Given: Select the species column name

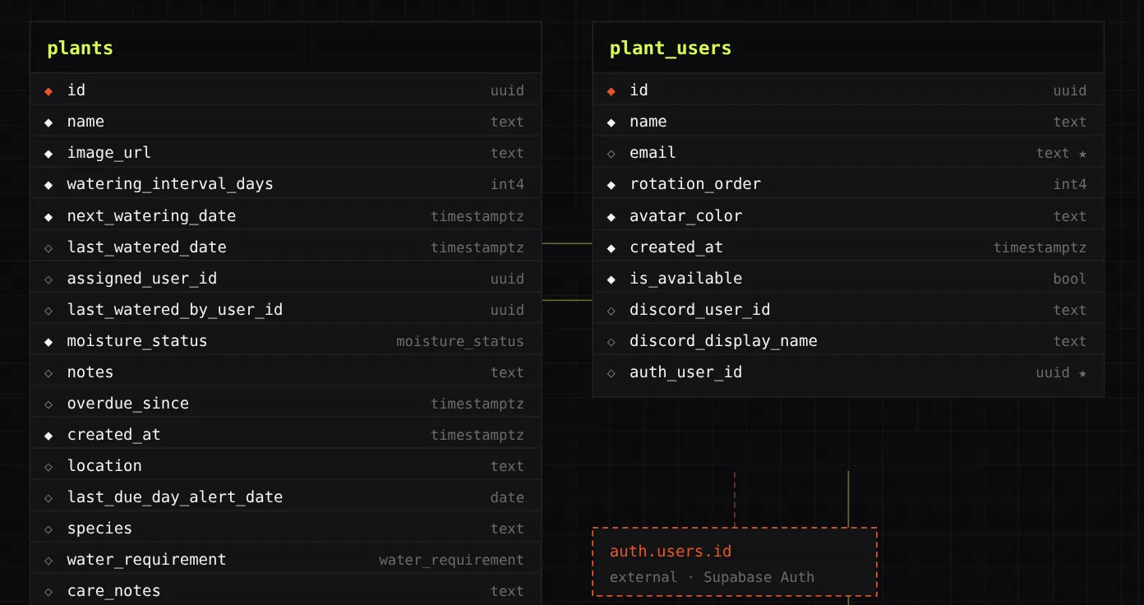Looking at the screenshot, I should [99, 529].
